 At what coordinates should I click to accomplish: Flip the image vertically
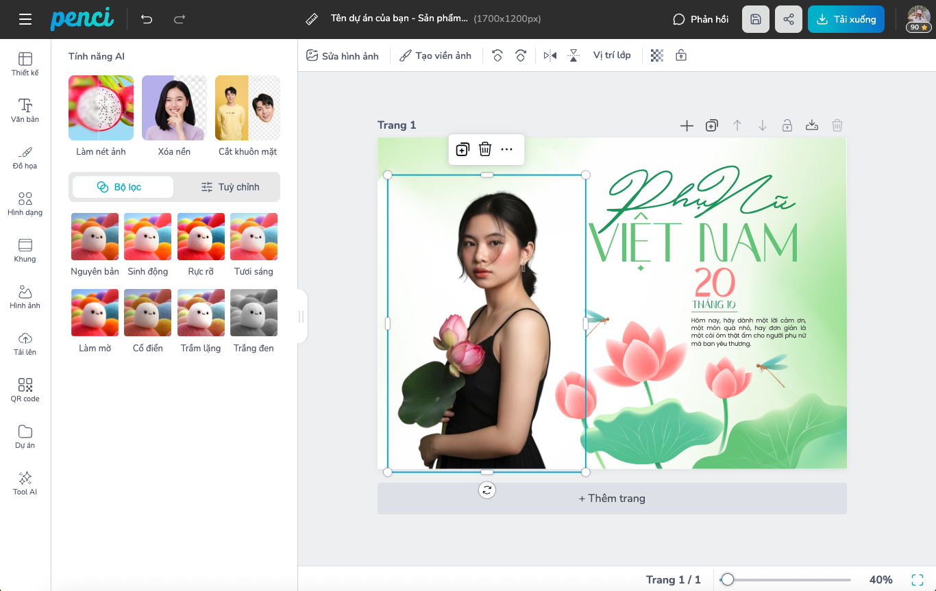[574, 55]
